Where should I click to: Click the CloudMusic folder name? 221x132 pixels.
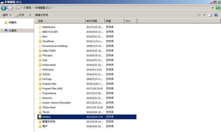48,41
